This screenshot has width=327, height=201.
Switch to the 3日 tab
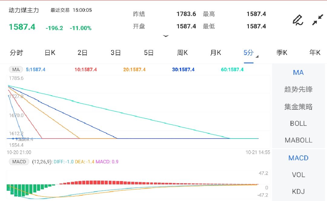pyautogui.click(x=116, y=53)
